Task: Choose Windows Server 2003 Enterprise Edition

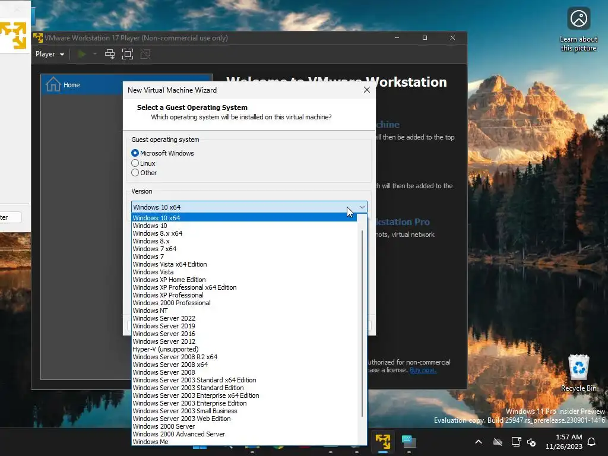Action: pos(244,403)
